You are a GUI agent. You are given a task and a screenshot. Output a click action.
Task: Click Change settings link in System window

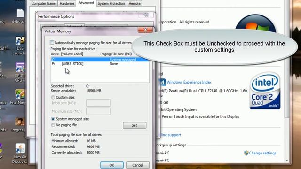pyautogui.click(x=262, y=153)
